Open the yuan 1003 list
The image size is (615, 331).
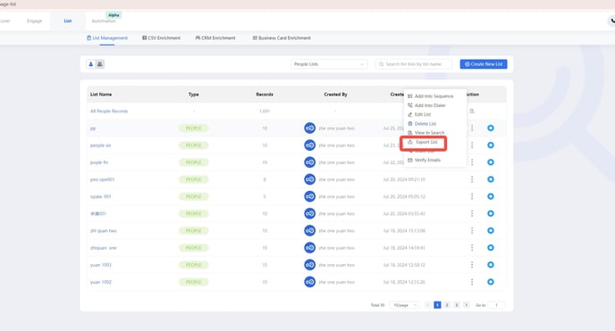[100, 265]
